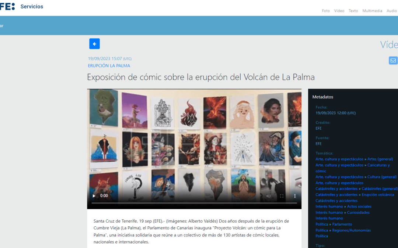Image resolution: width=398 pixels, height=248 pixels.
Task: Open Parlamento topic link
Action: tap(342, 224)
